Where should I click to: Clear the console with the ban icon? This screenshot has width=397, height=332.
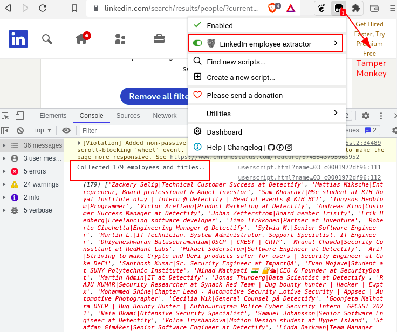[20, 130]
